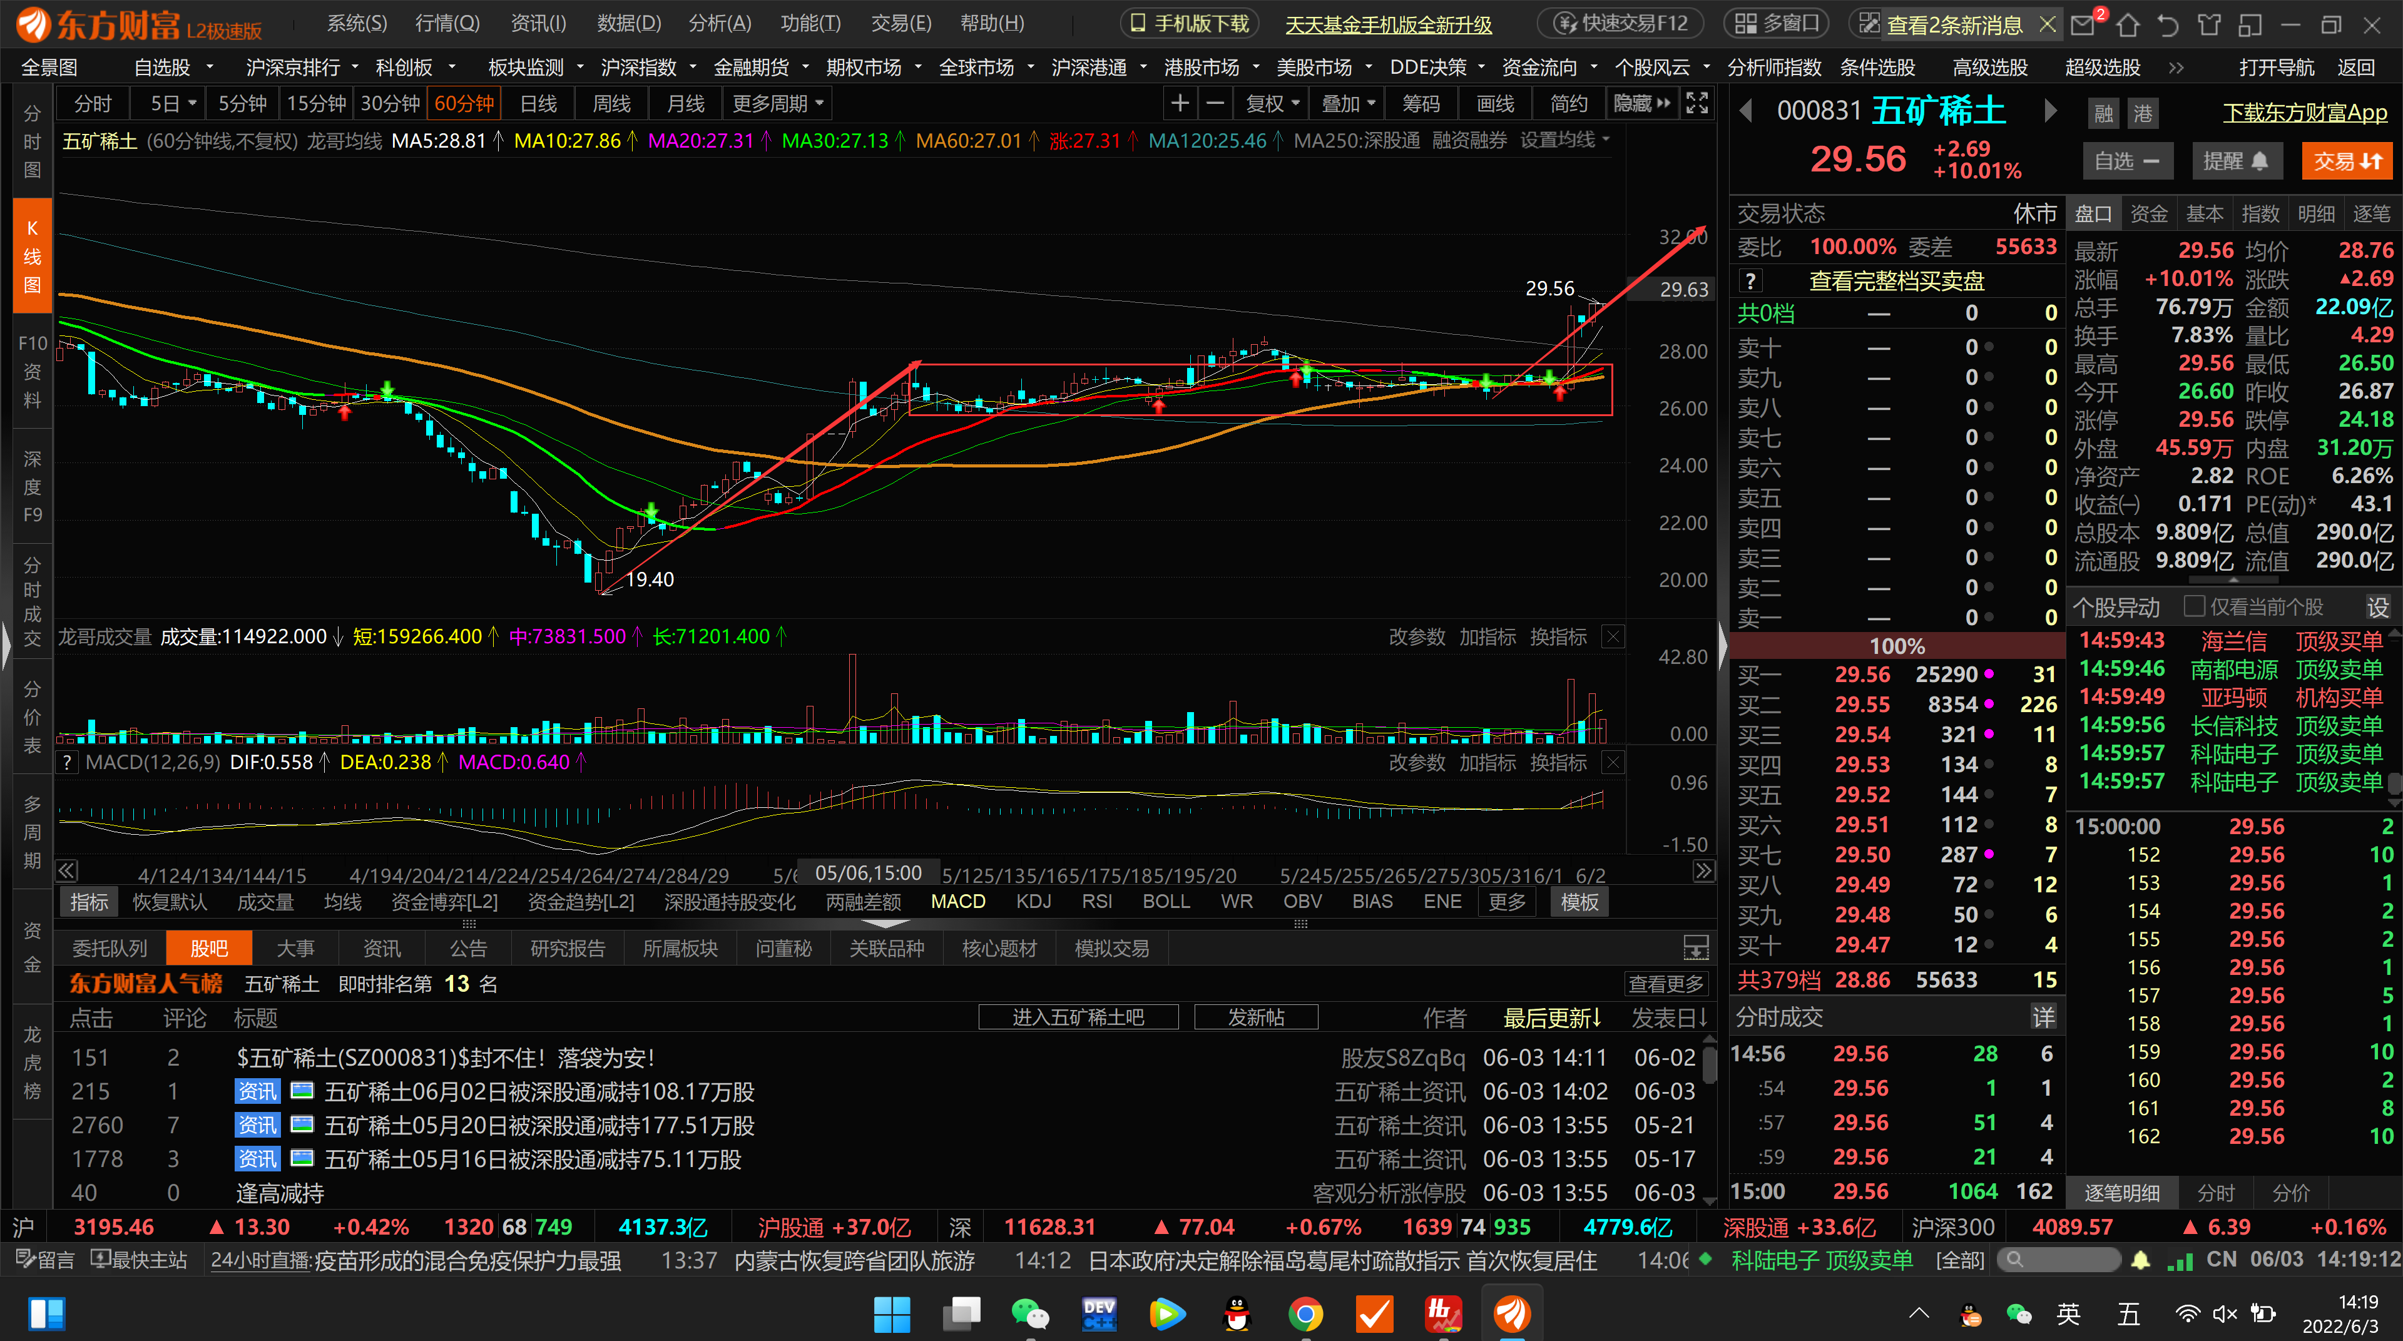Close the new messages notification X
The width and height of the screenshot is (2403, 1341).
[x=2048, y=24]
